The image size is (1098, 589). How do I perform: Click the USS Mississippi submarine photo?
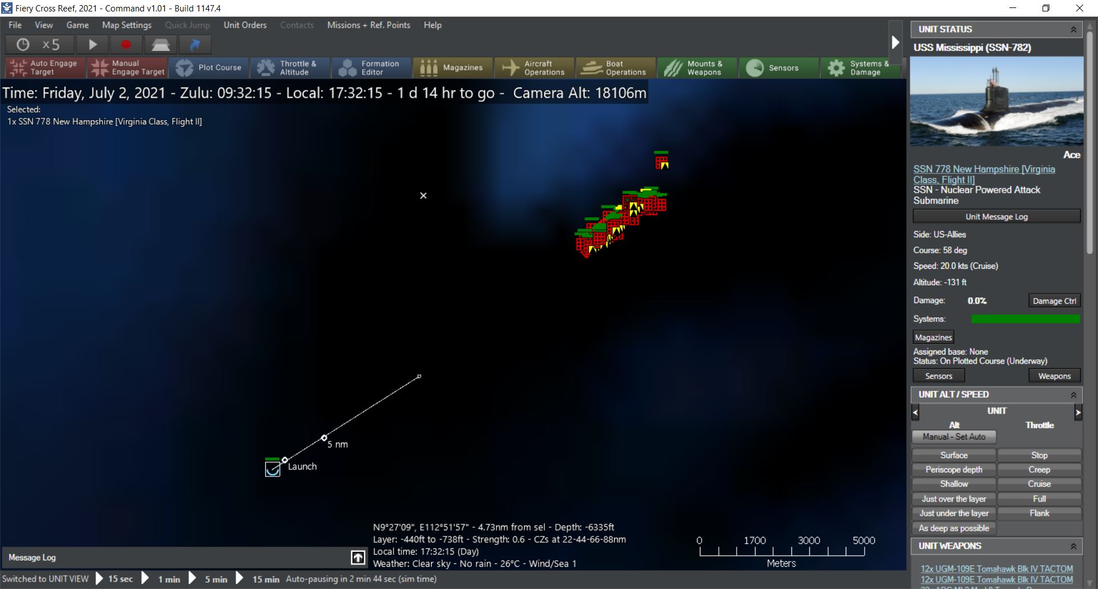tap(996, 101)
